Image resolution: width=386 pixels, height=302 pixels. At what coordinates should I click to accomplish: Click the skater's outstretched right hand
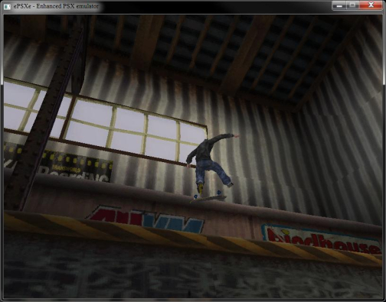[237, 136]
